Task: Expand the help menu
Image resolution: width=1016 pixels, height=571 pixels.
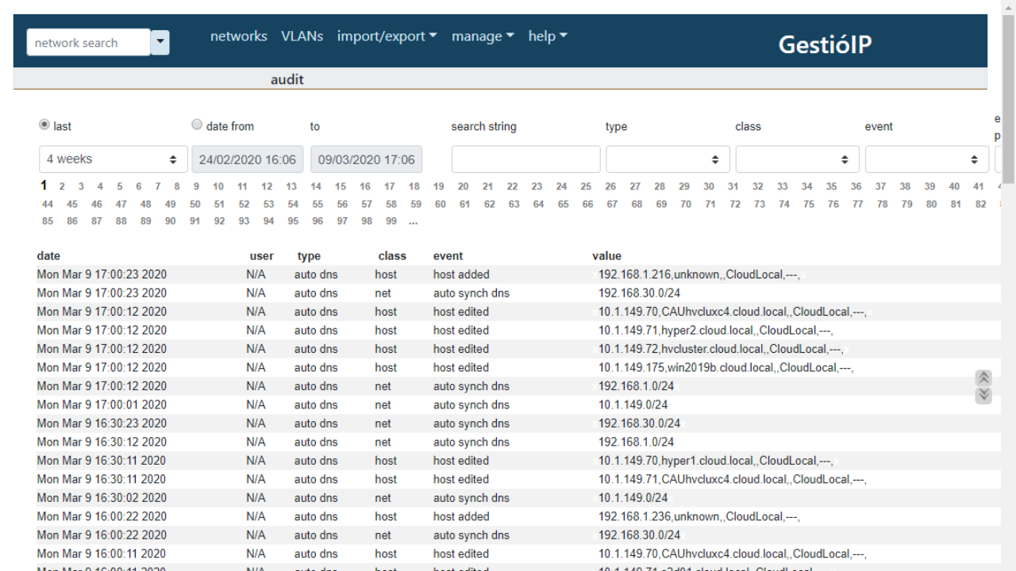Action: [548, 36]
